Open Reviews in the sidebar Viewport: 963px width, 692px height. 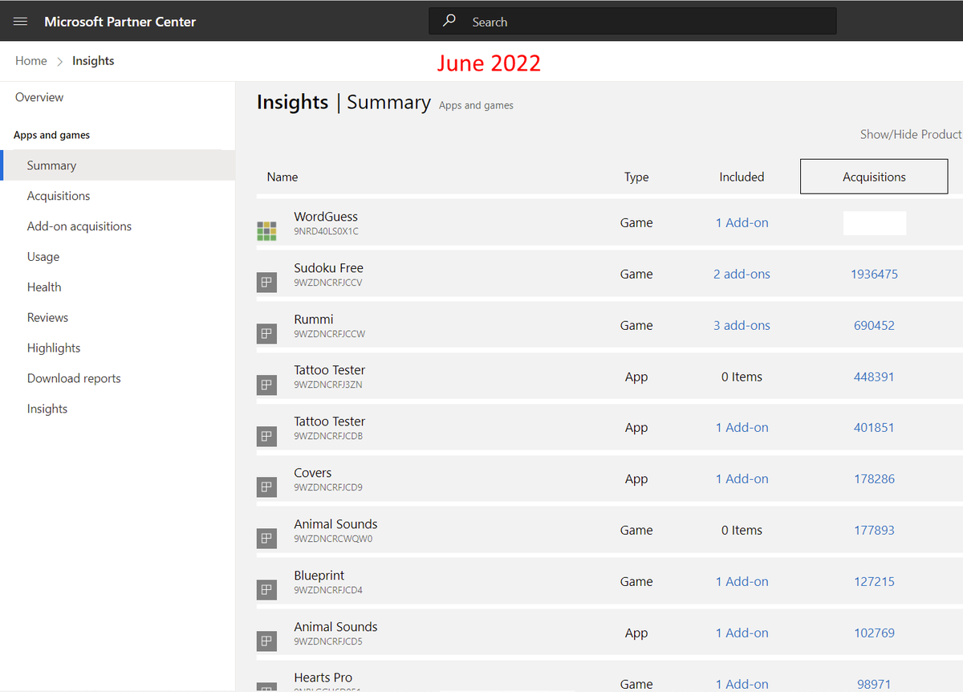tap(48, 318)
